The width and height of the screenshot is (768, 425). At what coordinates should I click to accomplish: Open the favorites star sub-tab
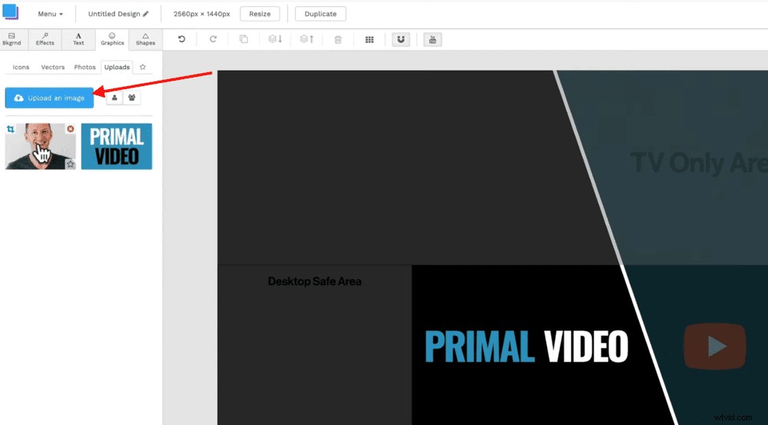(x=143, y=67)
